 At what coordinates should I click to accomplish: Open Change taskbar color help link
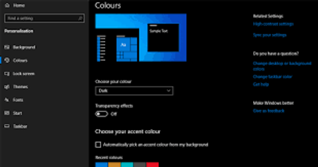273,77
